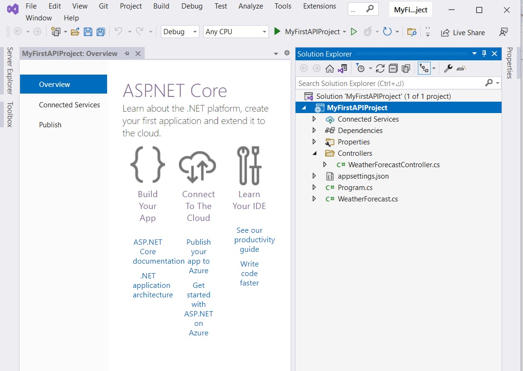
Task: Collapse the Controllers folder node
Action: [315, 153]
